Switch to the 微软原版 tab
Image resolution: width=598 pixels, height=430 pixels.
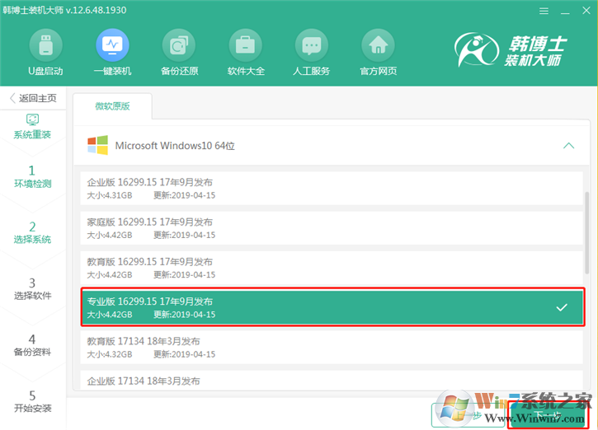[112, 106]
